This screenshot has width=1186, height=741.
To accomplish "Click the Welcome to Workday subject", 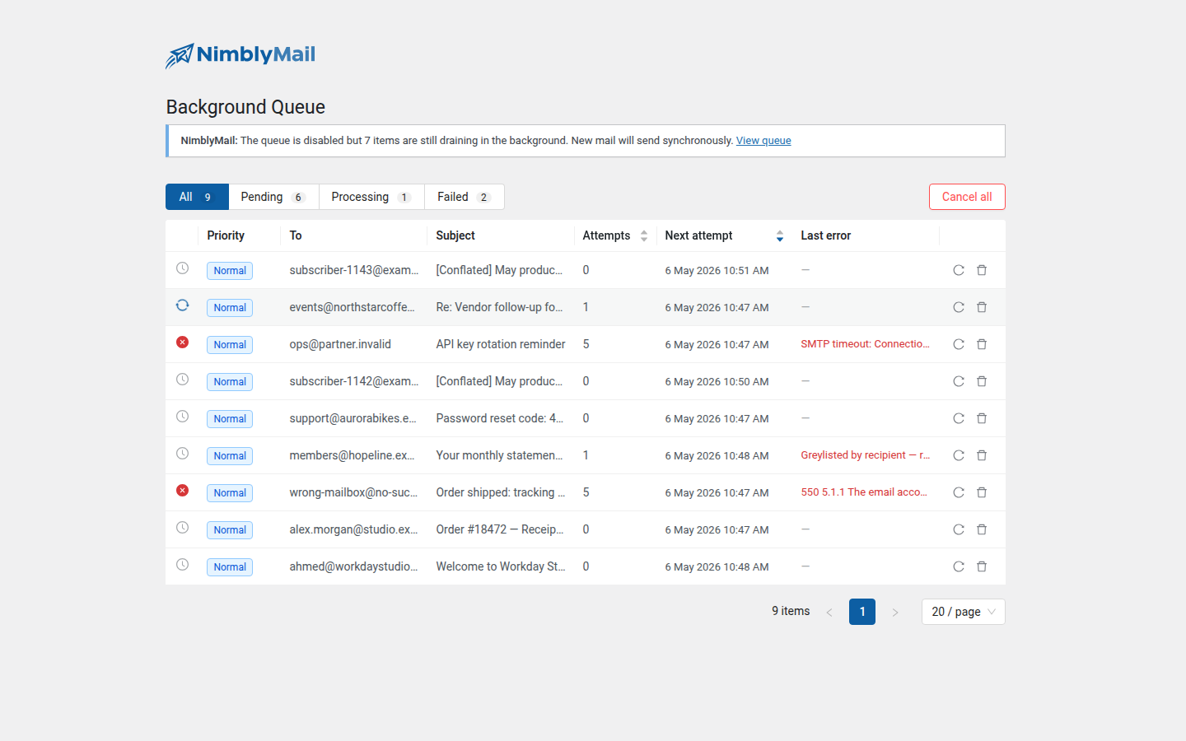I will (x=501, y=566).
